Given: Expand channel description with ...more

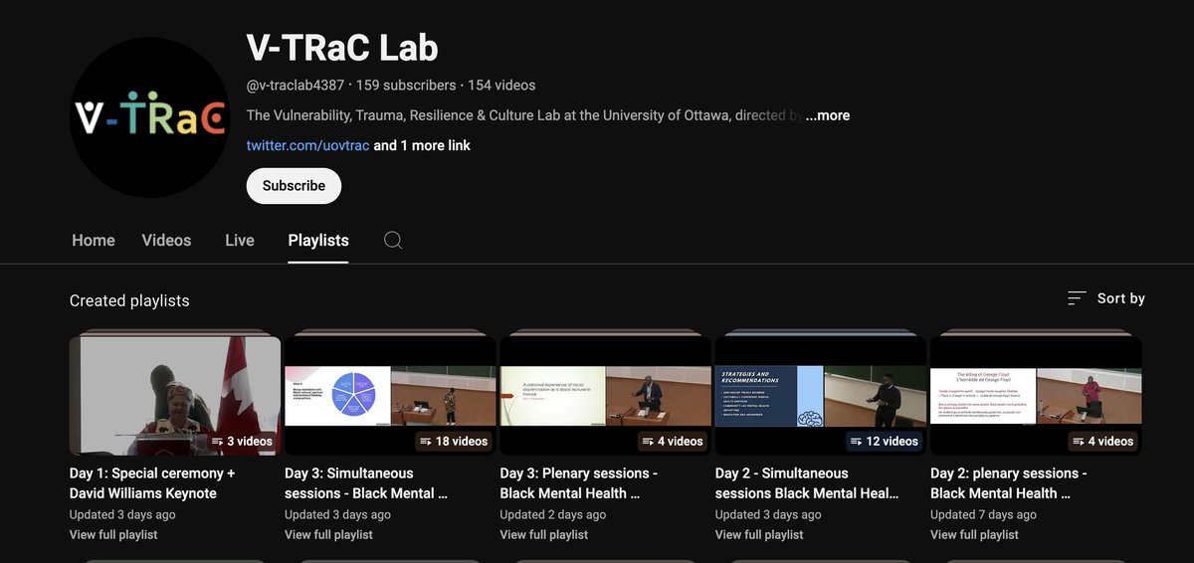Looking at the screenshot, I should point(828,115).
